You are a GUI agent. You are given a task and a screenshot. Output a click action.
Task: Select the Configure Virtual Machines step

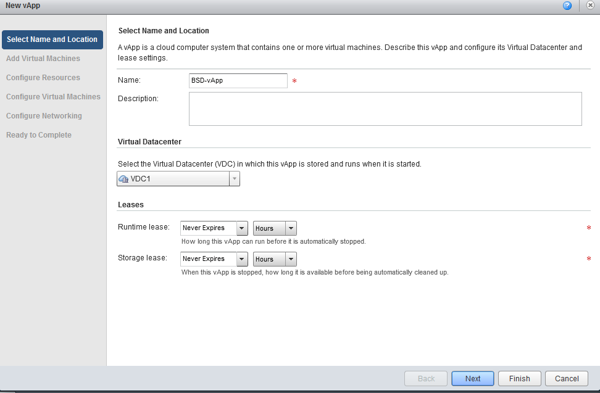coord(53,97)
